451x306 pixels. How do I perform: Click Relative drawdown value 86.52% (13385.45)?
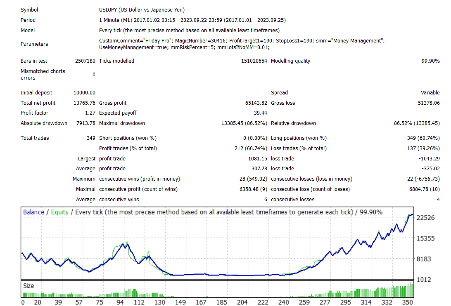pyautogui.click(x=417, y=123)
